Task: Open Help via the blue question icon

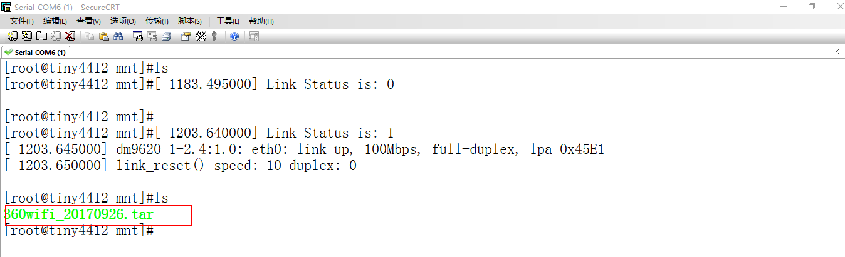Action: click(234, 36)
